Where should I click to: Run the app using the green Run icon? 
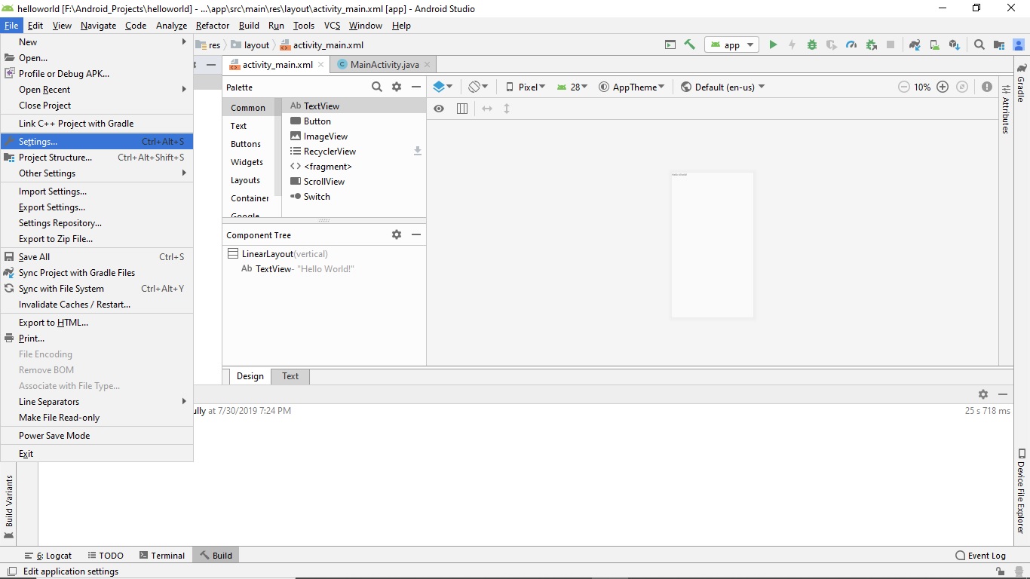[x=773, y=44]
